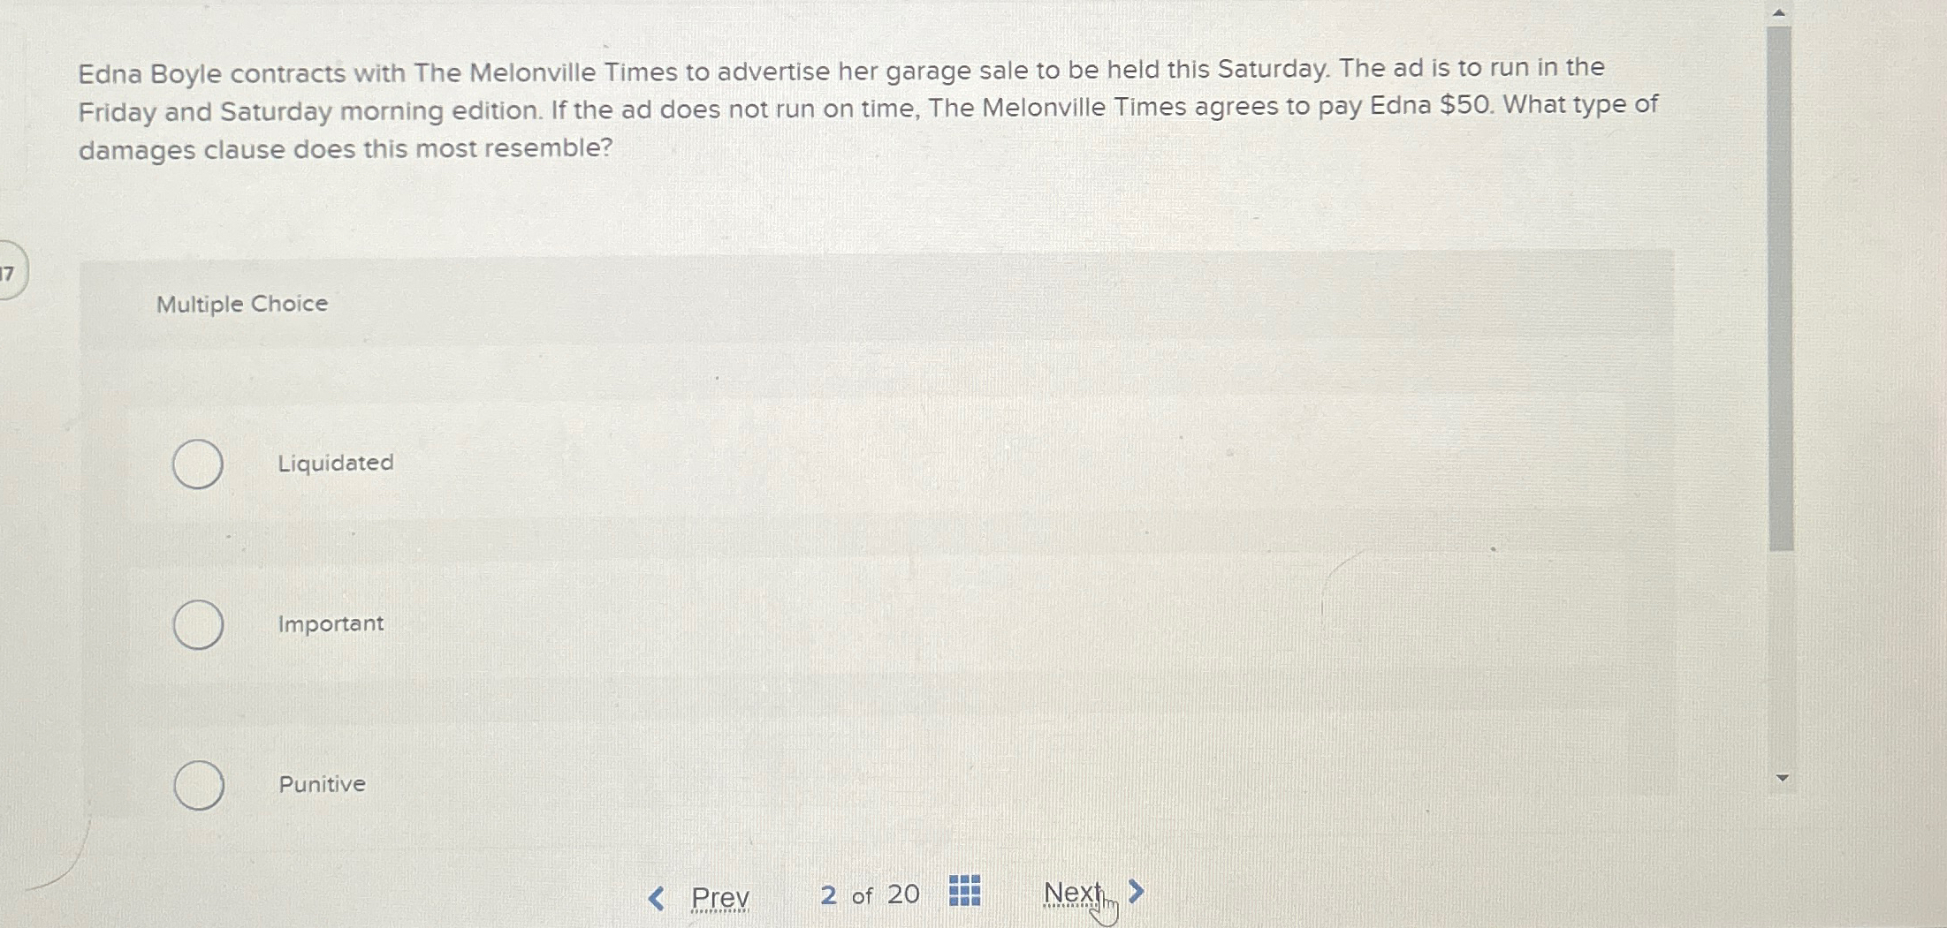This screenshot has height=928, width=1947.
Task: Select the Important radio button
Action: pos(201,624)
